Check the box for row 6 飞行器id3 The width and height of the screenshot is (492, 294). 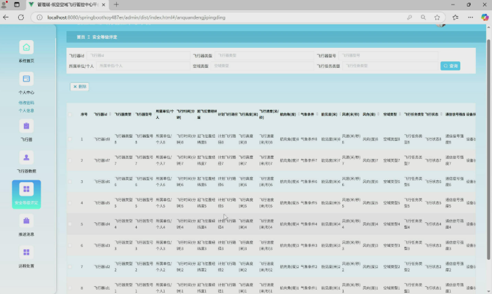(70, 246)
